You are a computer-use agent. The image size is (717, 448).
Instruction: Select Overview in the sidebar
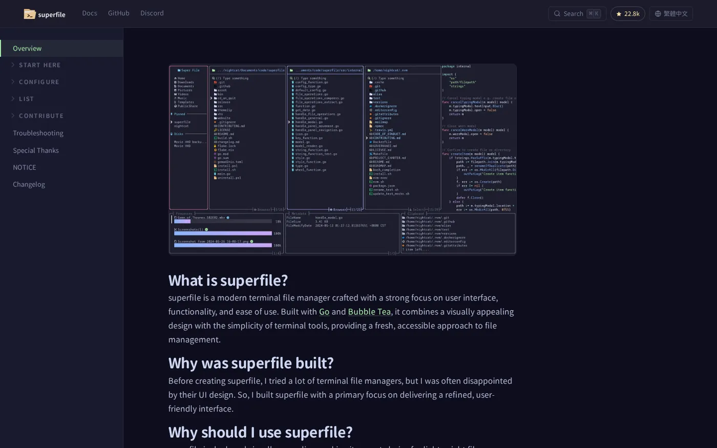coord(61,48)
